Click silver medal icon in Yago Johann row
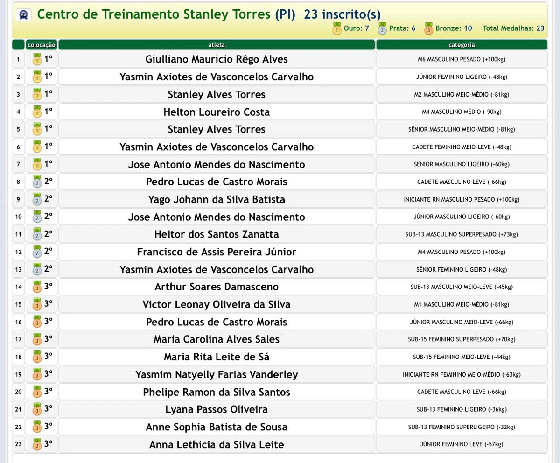The image size is (560, 463). click(37, 200)
